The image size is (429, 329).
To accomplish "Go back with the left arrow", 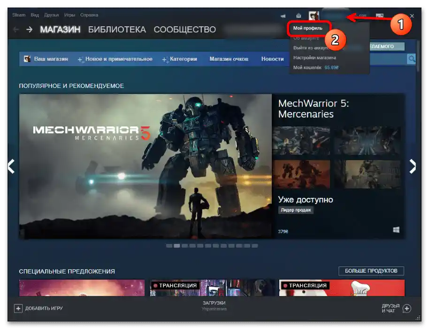I will tap(16, 29).
